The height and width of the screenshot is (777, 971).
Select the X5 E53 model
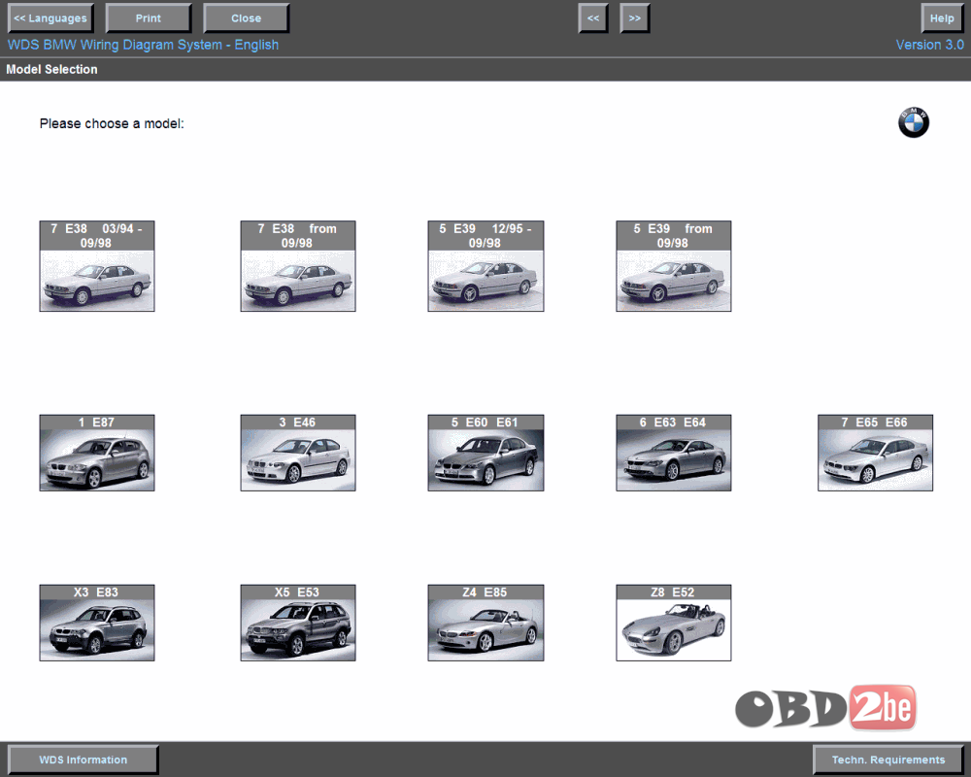[x=298, y=623]
